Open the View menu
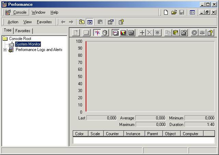219x155 pixels. tap(27, 22)
